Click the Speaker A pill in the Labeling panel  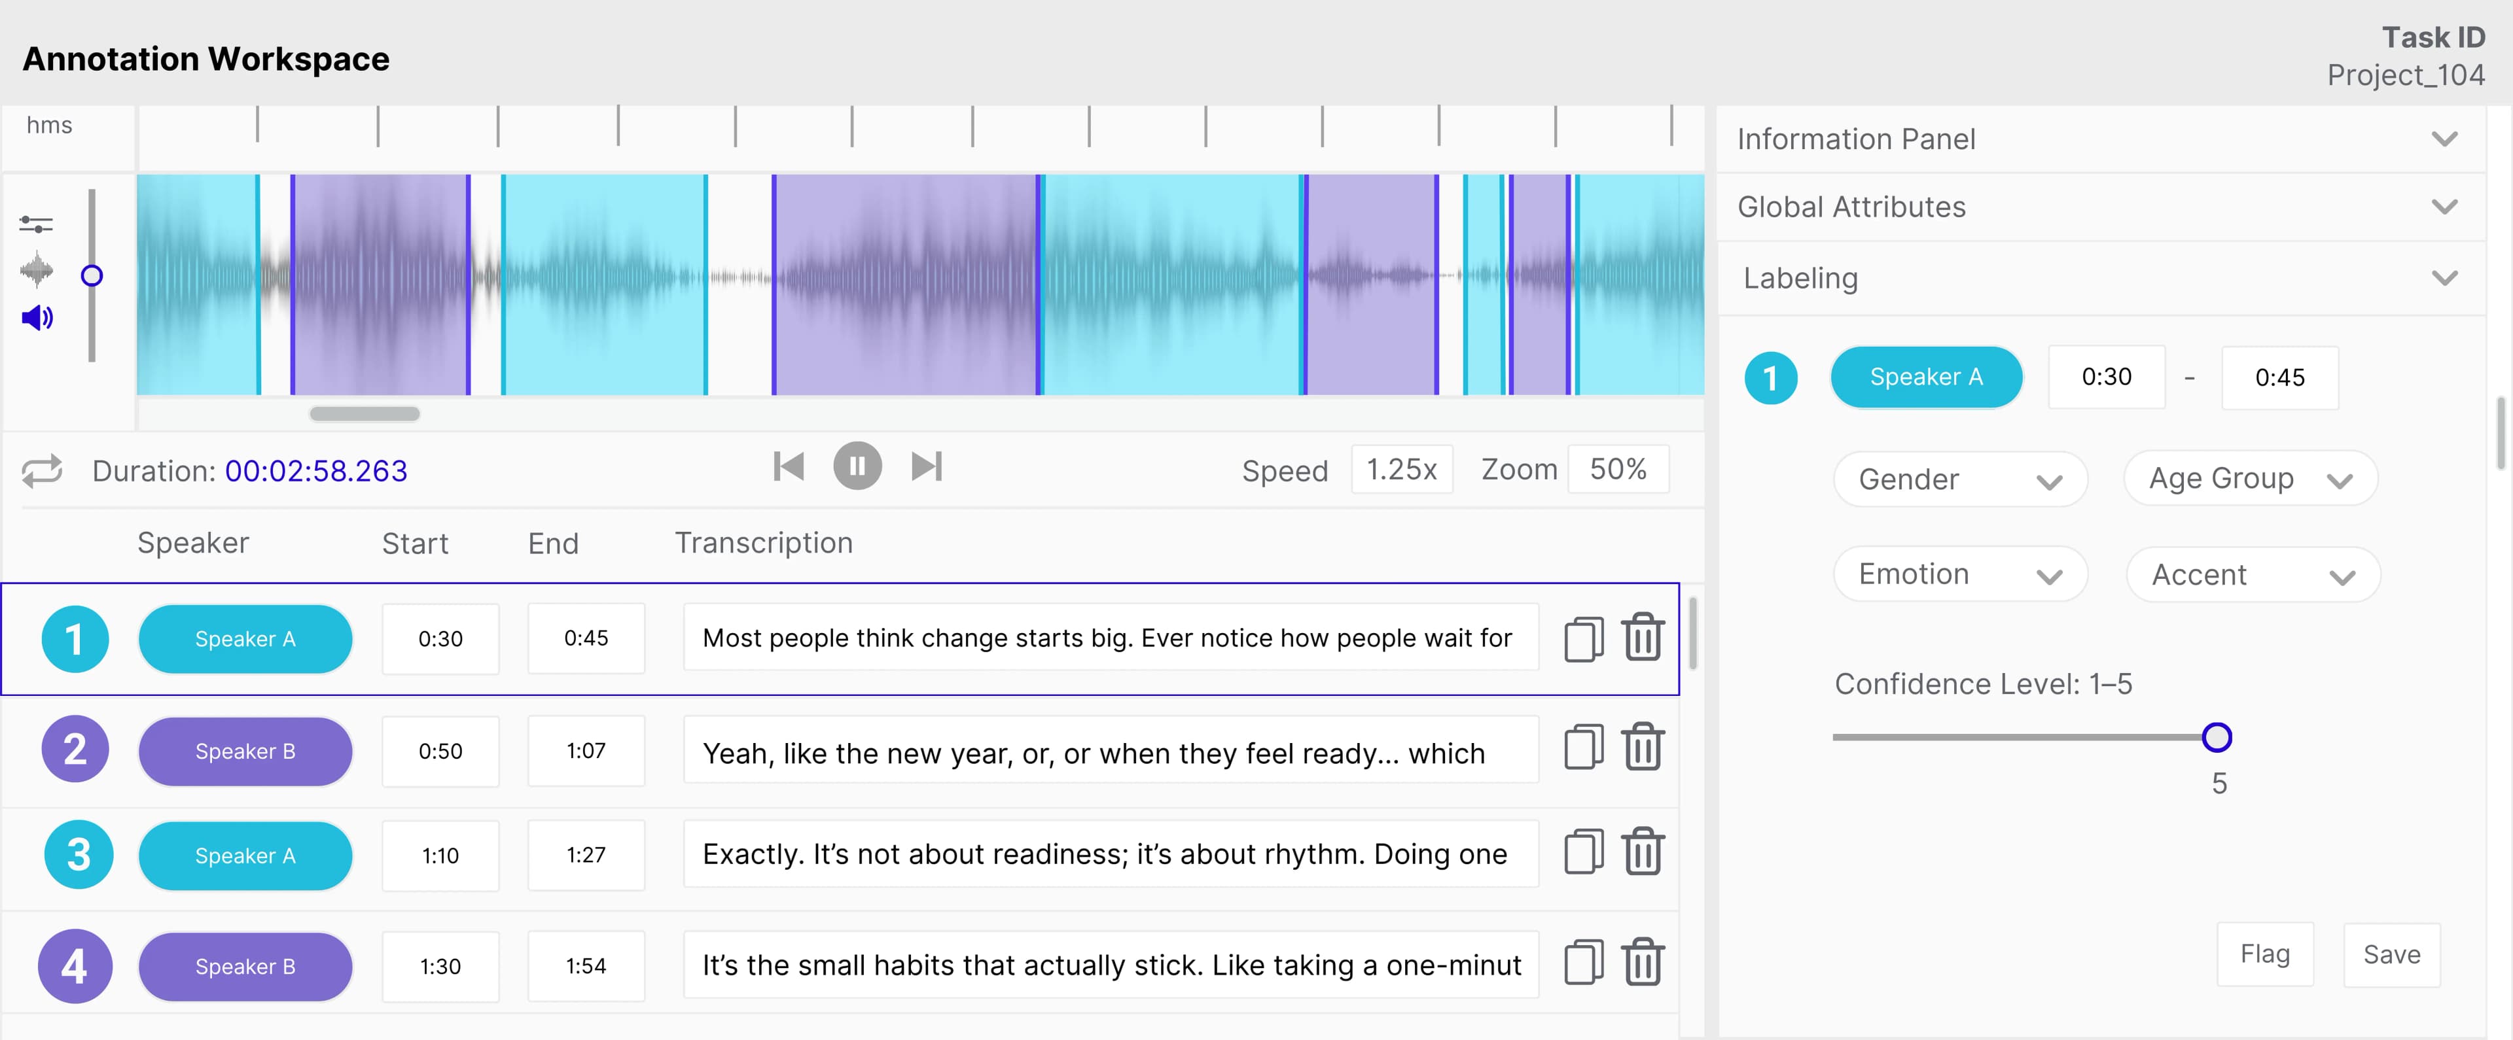click(1925, 377)
